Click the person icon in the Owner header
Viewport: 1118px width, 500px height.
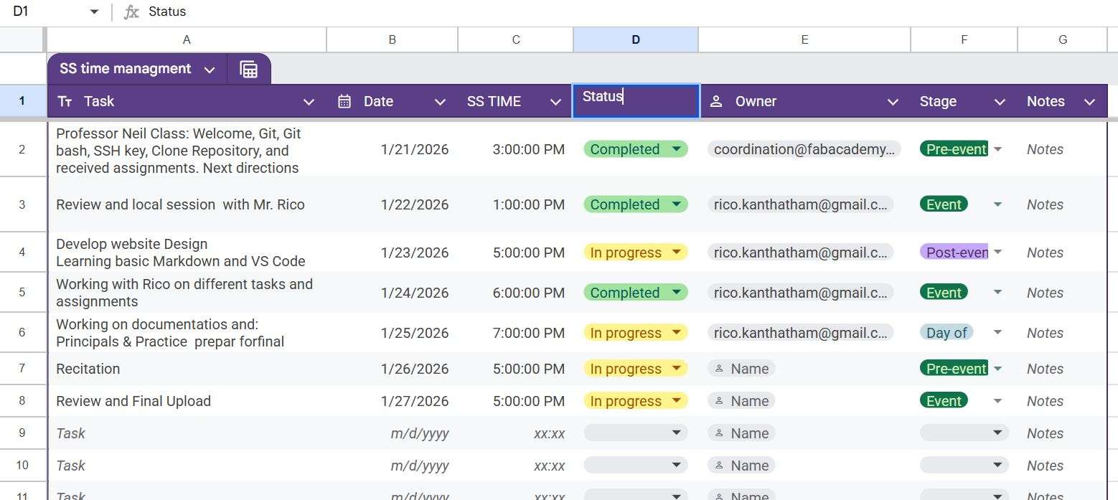[x=715, y=101]
